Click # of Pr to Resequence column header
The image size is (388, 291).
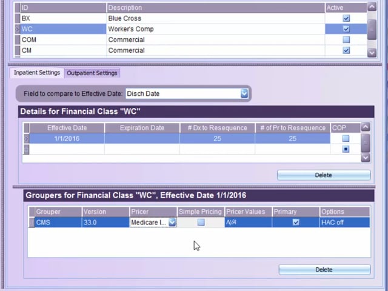tap(292, 128)
